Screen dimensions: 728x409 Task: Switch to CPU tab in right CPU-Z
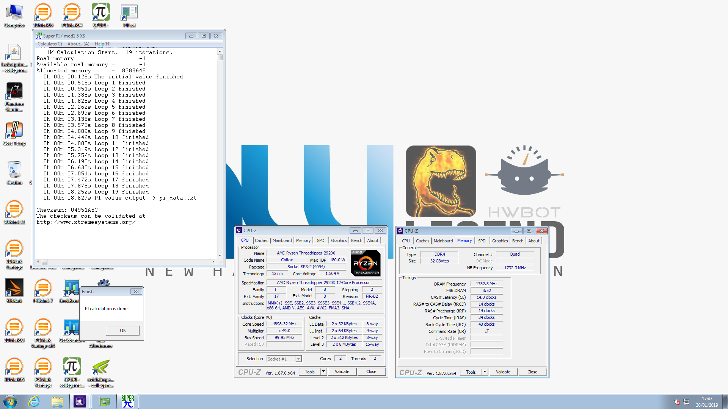coord(406,241)
